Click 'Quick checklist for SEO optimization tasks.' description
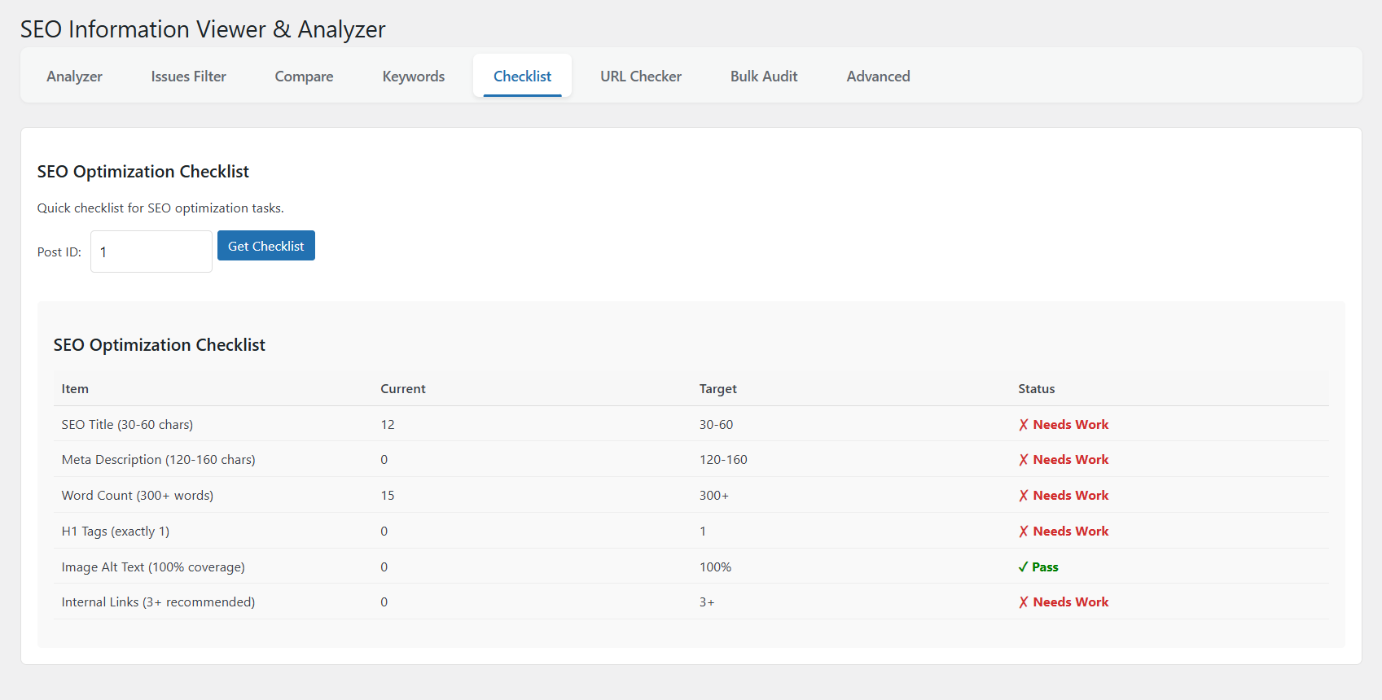This screenshot has width=1382, height=700. (x=160, y=208)
